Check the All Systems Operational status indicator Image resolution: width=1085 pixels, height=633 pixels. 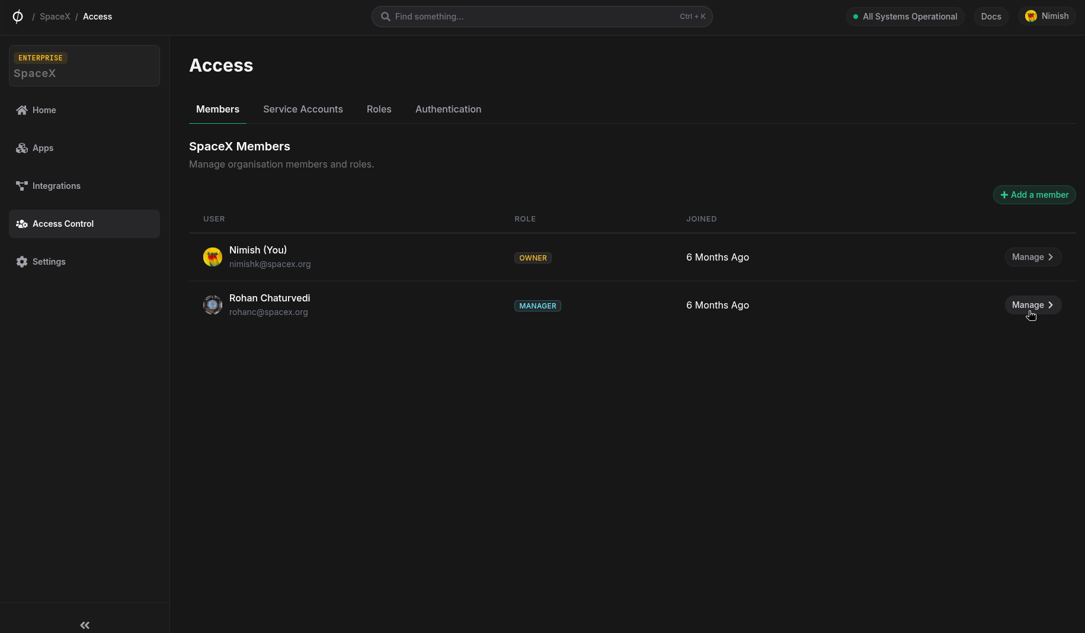(856, 17)
